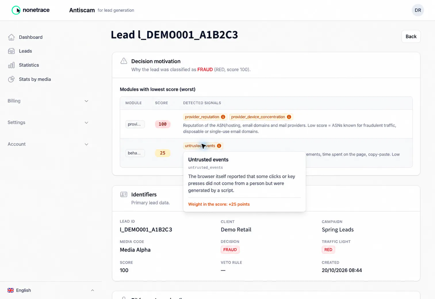Click media code value Media Alpha
Screen dimensions: 435x299
pos(135,250)
